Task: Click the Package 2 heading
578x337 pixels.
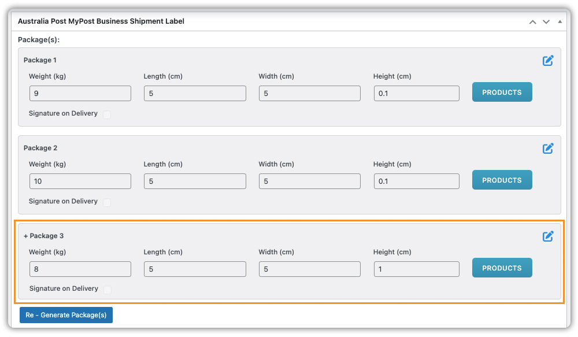Action: tap(40, 148)
